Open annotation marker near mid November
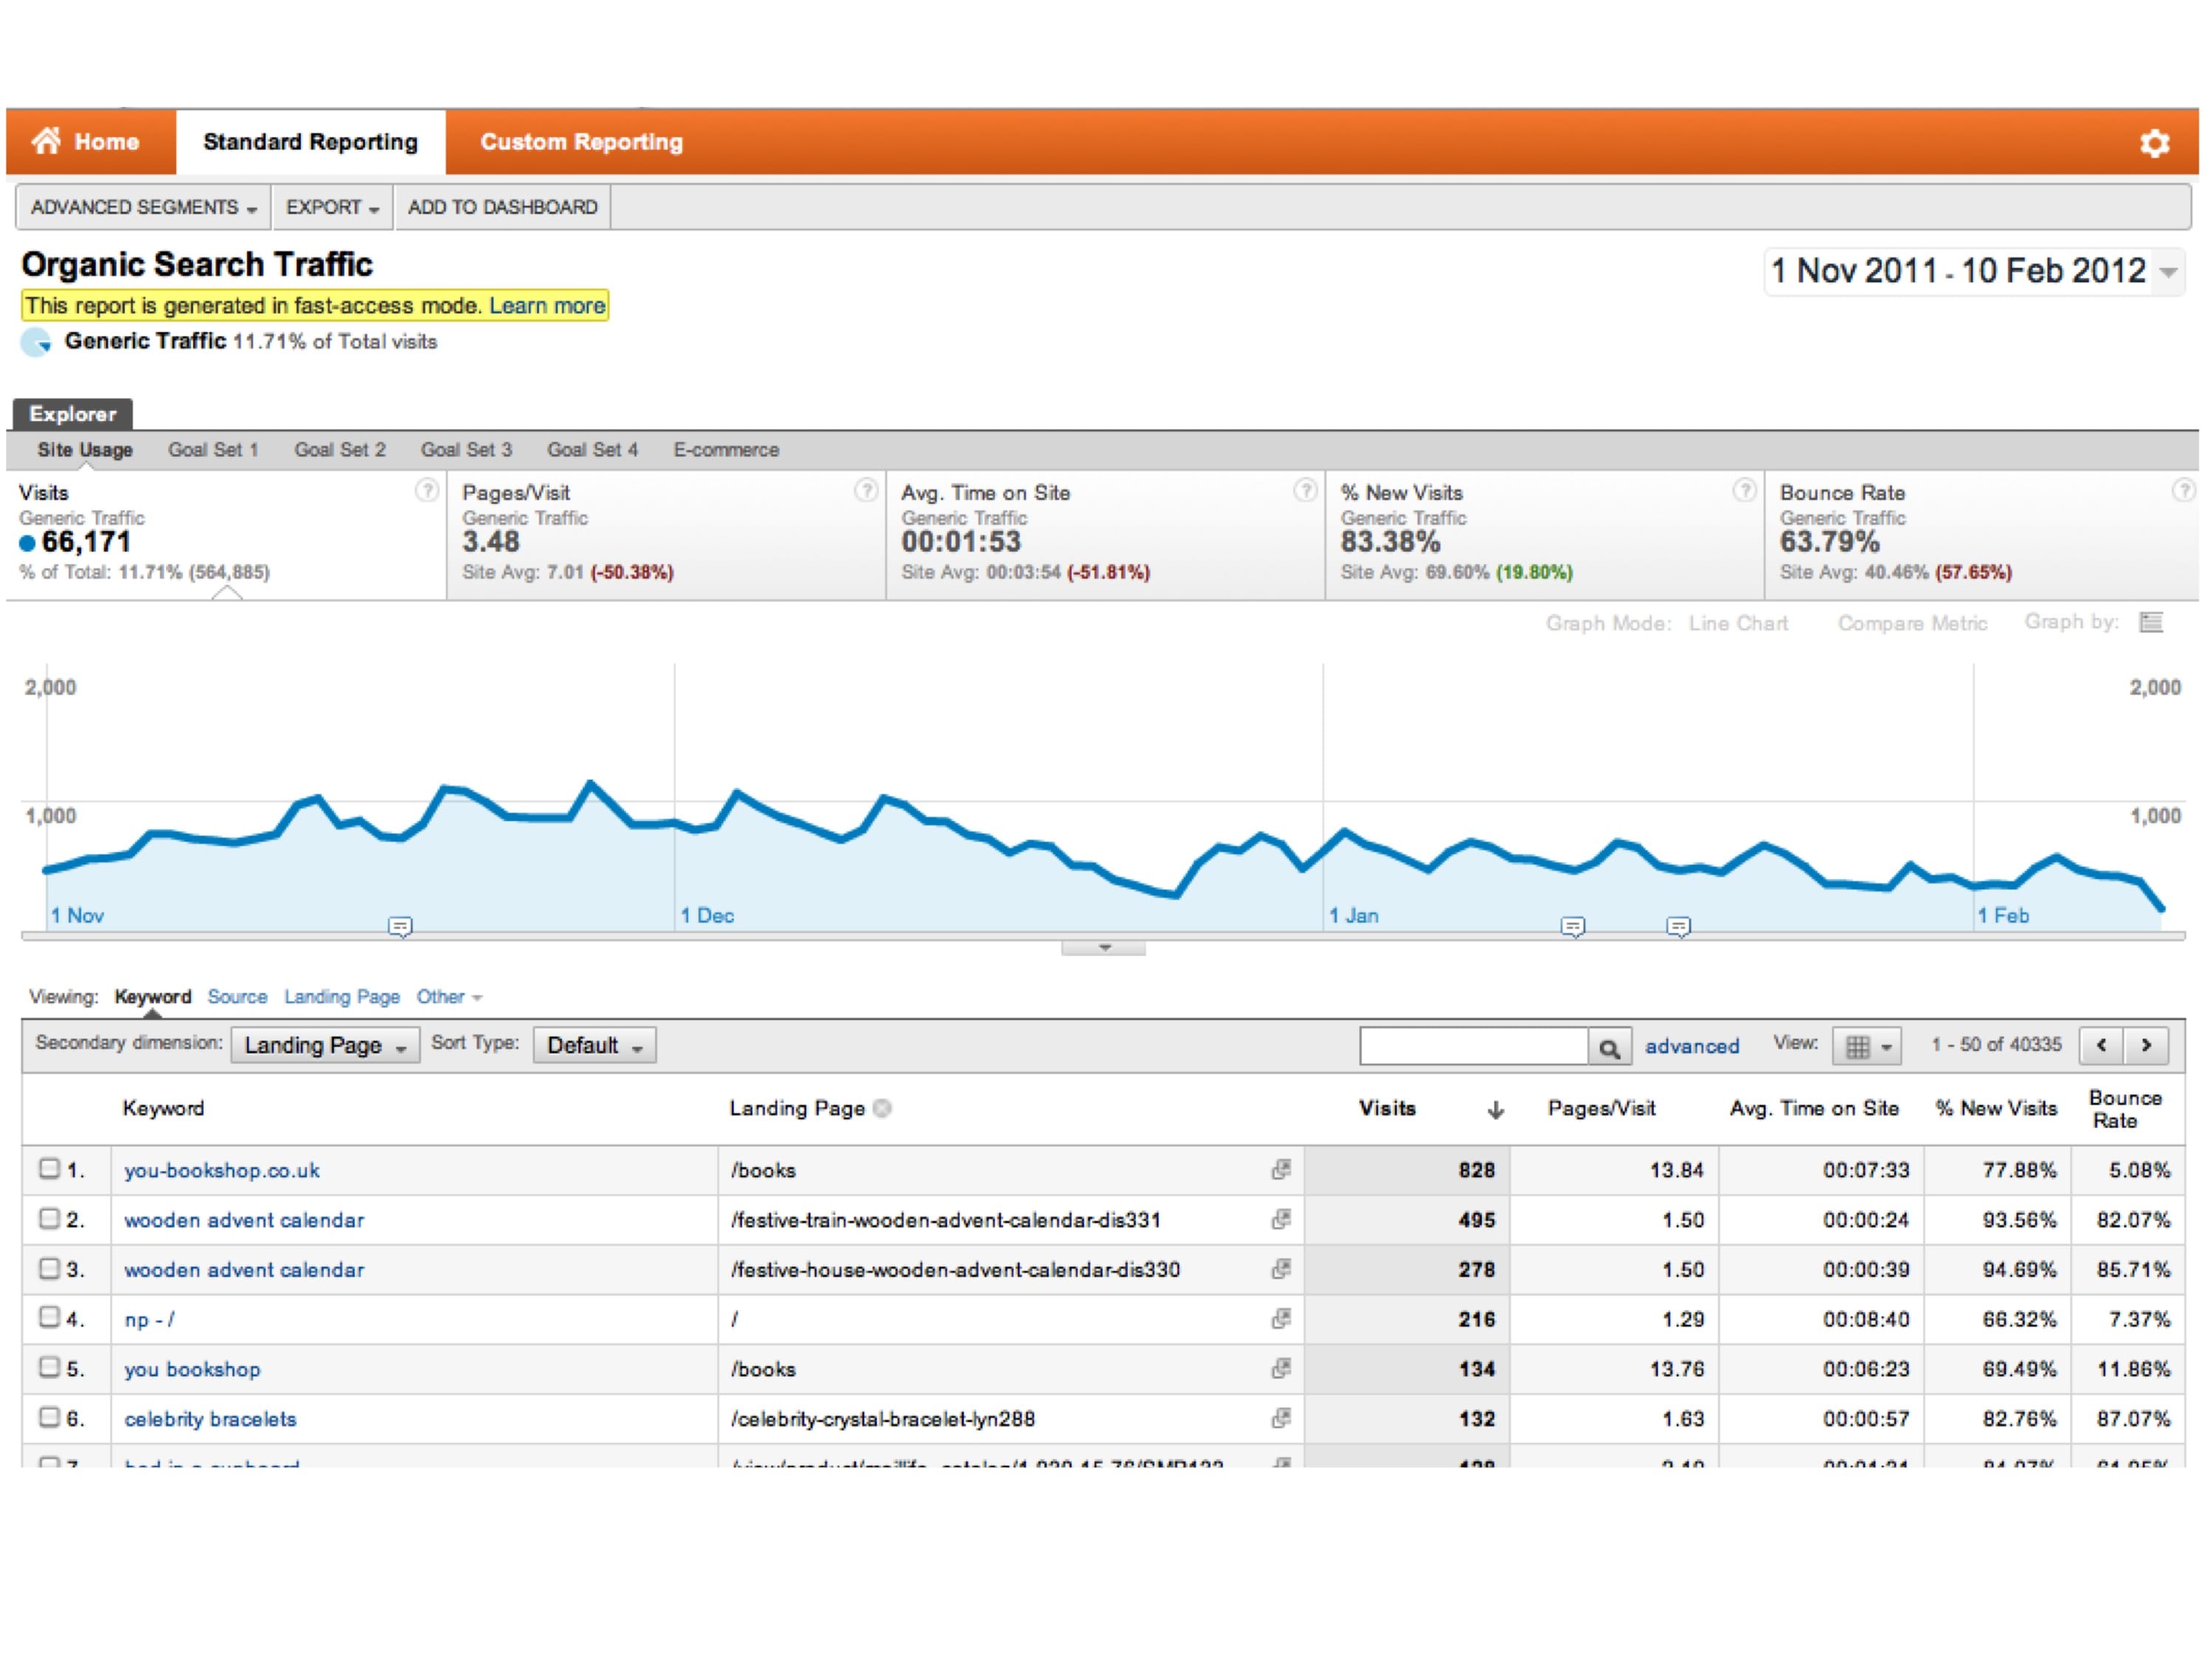 (400, 927)
